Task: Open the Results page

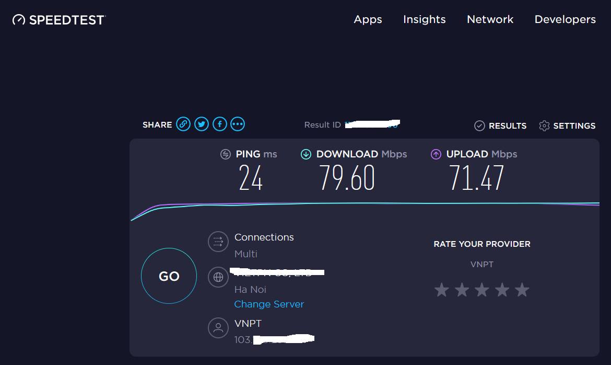Action: coord(500,126)
